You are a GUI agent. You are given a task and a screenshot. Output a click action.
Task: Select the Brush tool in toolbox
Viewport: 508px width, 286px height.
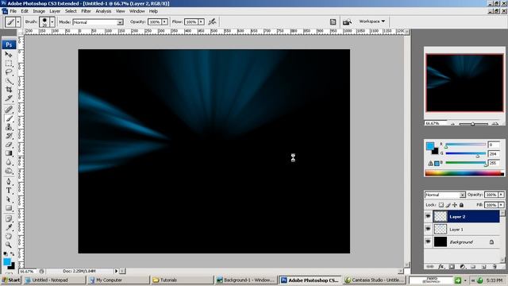(x=9, y=118)
